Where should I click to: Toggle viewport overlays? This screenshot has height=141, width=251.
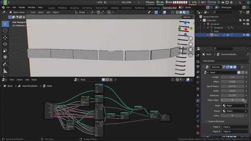pyautogui.click(x=164, y=12)
